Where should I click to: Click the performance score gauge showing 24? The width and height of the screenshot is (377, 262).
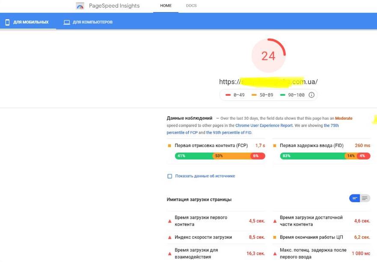[x=269, y=56]
